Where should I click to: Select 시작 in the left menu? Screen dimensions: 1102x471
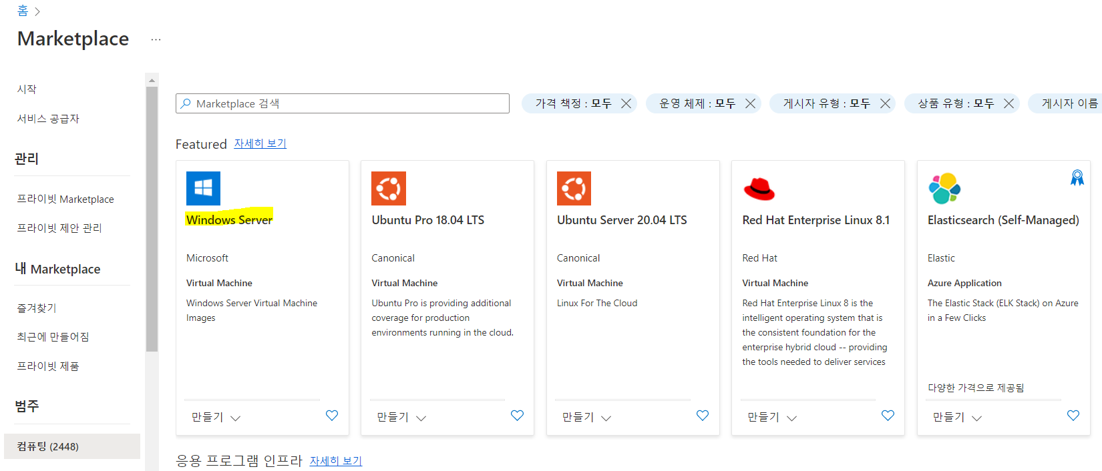click(x=27, y=89)
